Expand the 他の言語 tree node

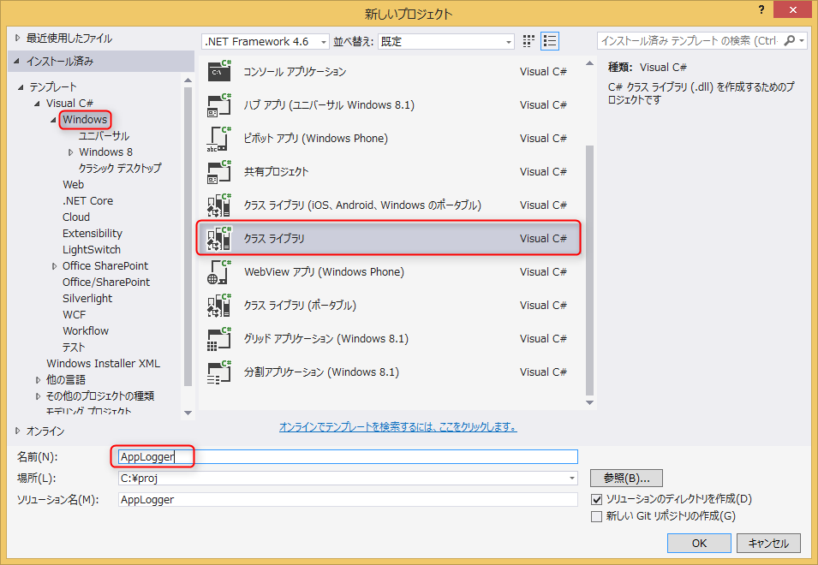38,380
